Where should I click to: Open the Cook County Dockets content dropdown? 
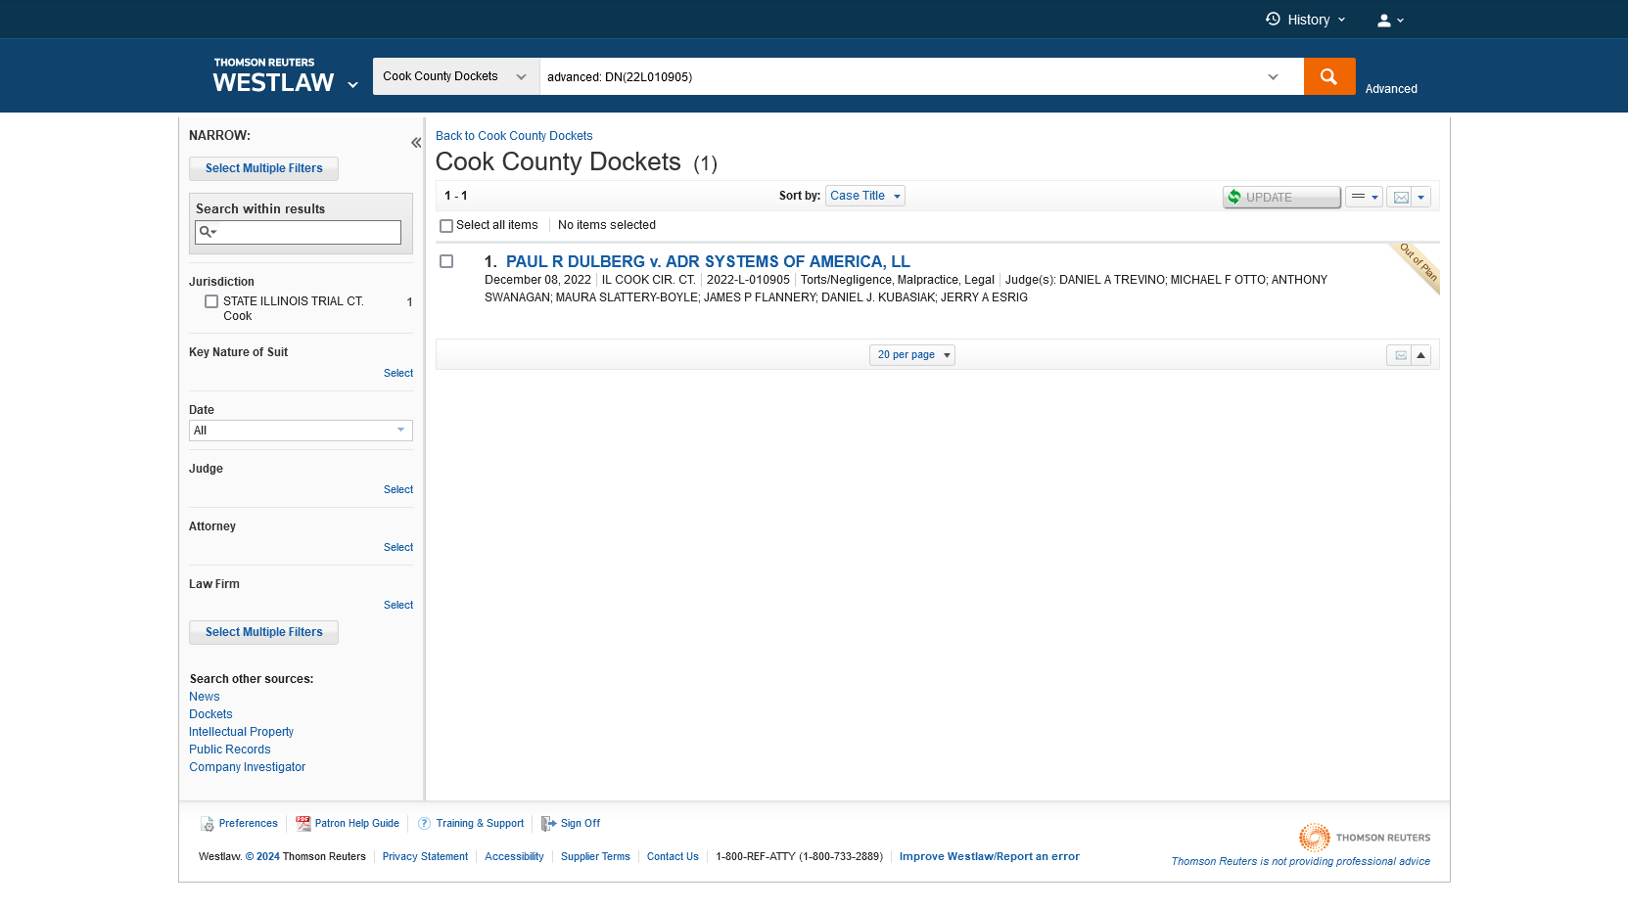pyautogui.click(x=456, y=76)
